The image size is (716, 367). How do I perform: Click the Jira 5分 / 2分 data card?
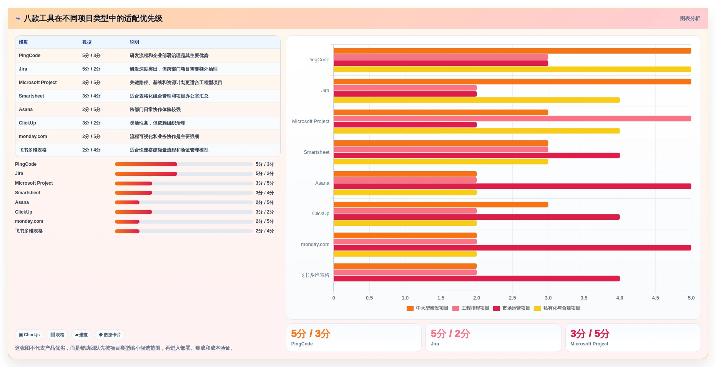point(493,338)
